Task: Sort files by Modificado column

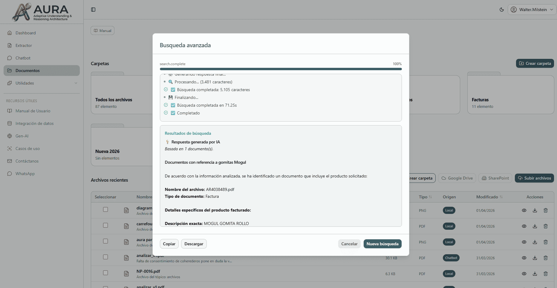Action: click(489, 197)
